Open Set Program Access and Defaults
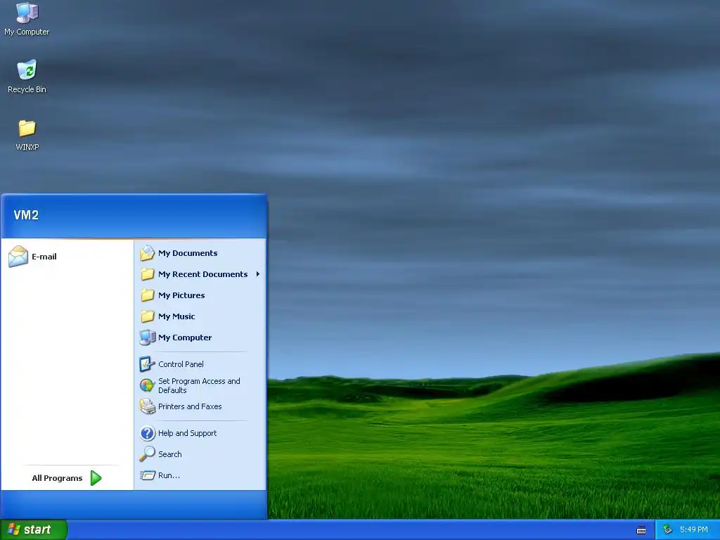 click(x=201, y=385)
